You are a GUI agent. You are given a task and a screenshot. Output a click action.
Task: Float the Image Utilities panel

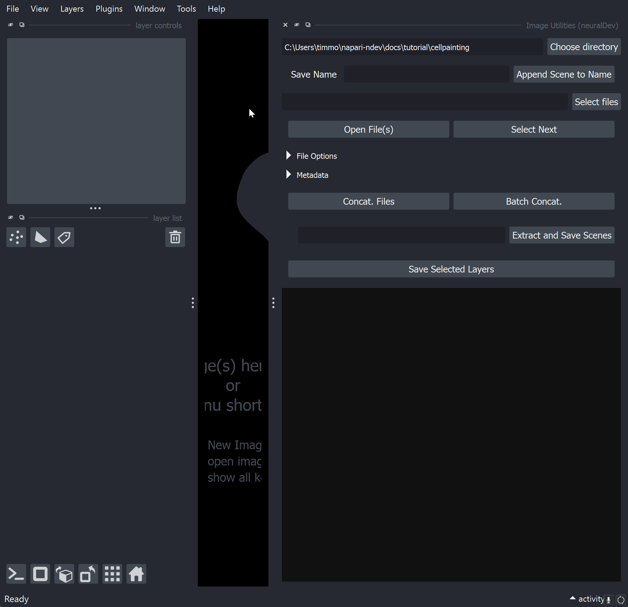[x=308, y=25]
